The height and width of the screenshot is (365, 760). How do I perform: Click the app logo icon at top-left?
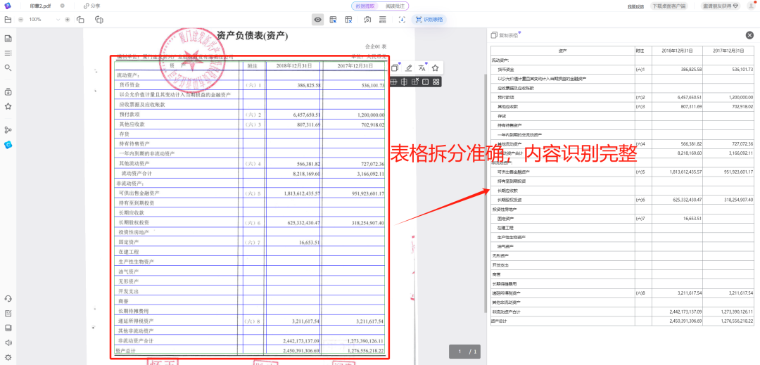[8, 6]
